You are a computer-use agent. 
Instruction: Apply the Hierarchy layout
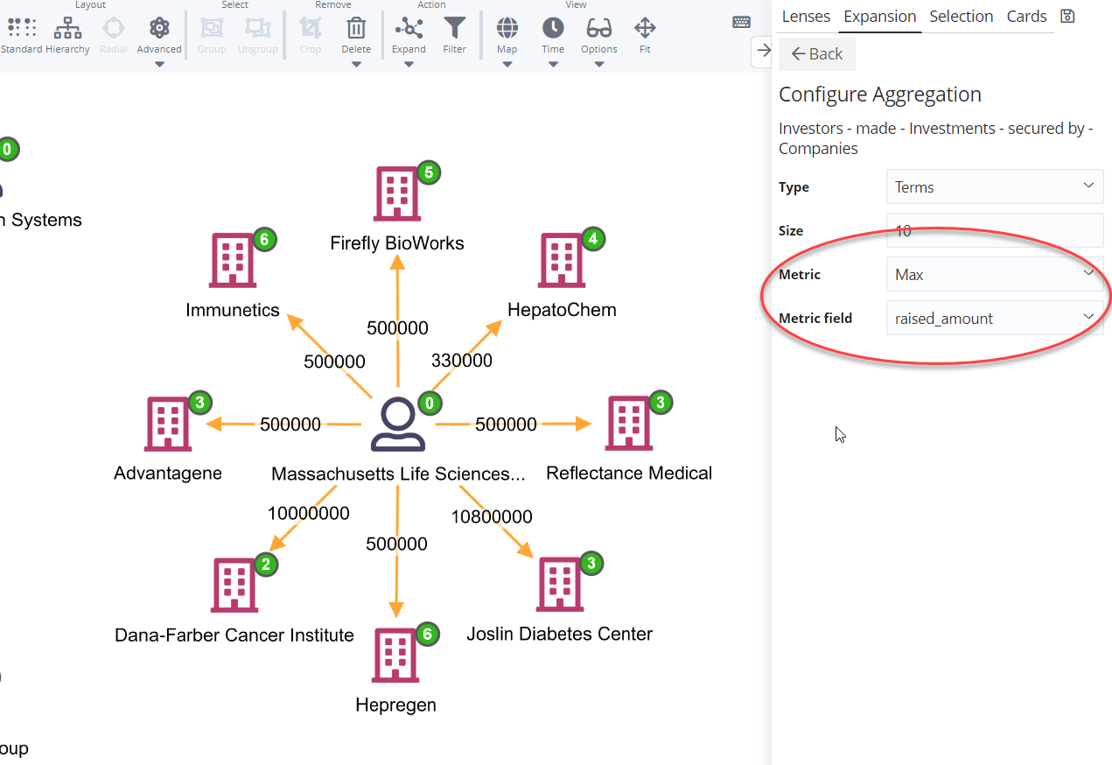67,35
